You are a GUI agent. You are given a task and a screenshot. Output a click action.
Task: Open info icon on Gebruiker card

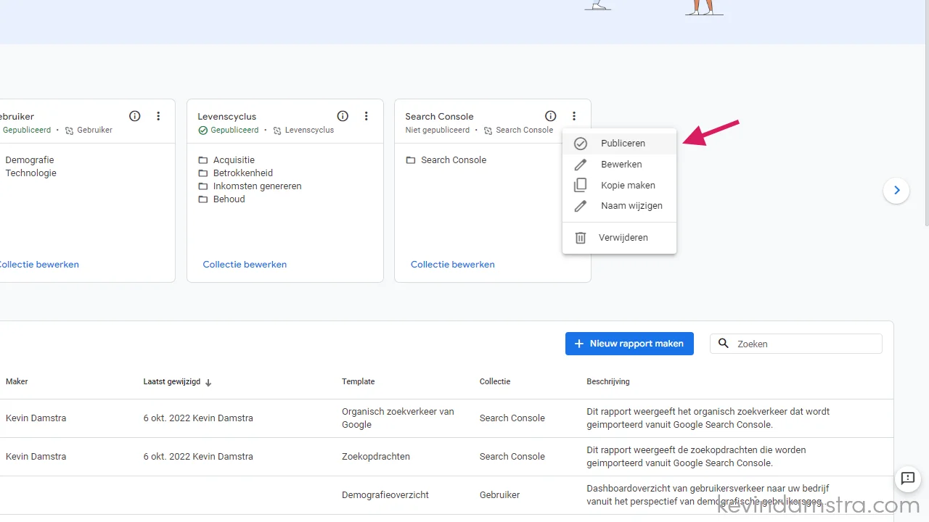(134, 116)
